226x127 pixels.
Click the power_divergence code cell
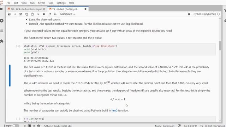pos(119,49)
